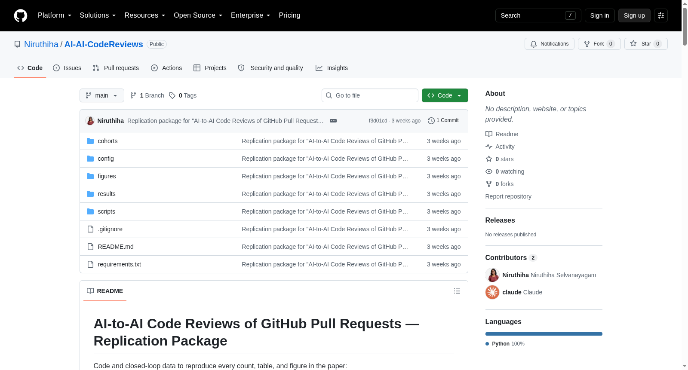Click the Readme book icon in About
Image resolution: width=688 pixels, height=370 pixels.
click(x=489, y=134)
